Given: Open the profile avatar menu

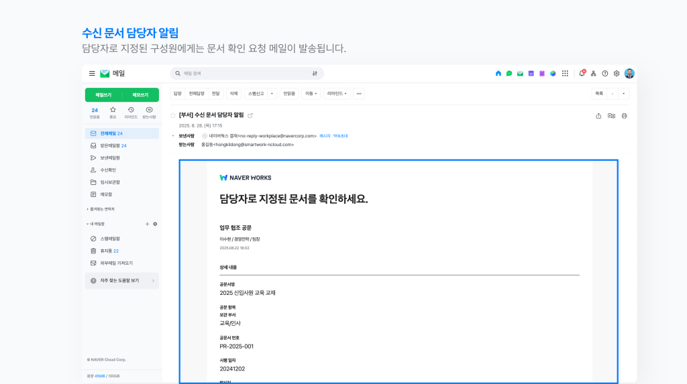Looking at the screenshot, I should pos(629,74).
